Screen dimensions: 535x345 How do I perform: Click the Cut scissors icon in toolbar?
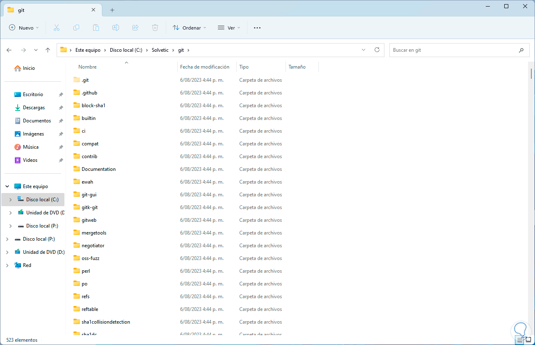click(x=57, y=28)
